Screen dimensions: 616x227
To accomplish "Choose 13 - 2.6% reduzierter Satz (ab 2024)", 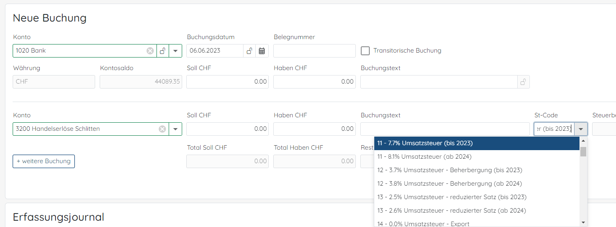I will 451,210.
